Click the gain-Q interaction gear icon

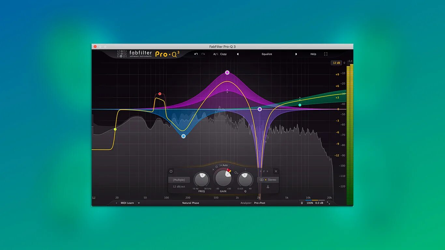pyautogui.click(x=236, y=173)
